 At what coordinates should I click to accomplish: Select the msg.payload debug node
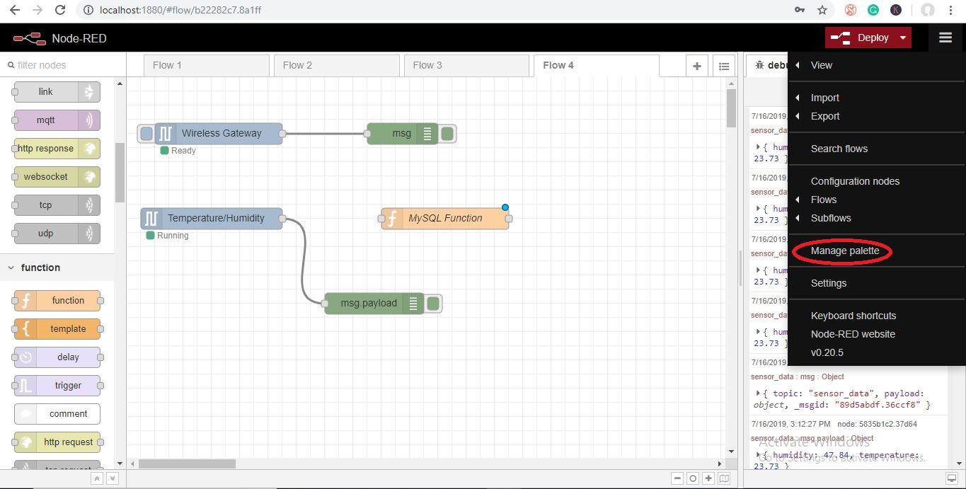click(x=374, y=303)
